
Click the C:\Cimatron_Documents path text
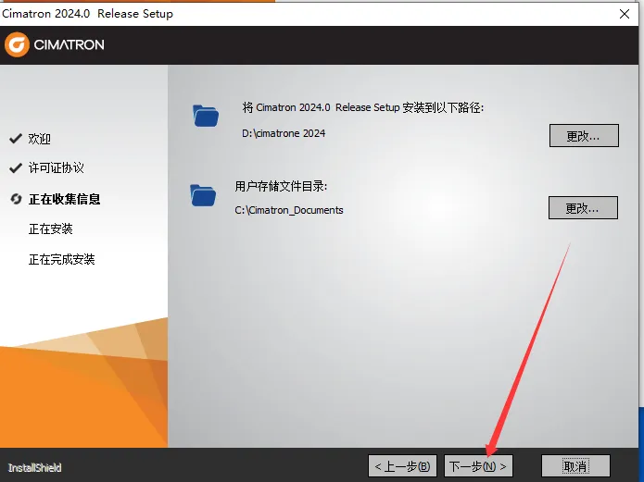(x=289, y=210)
